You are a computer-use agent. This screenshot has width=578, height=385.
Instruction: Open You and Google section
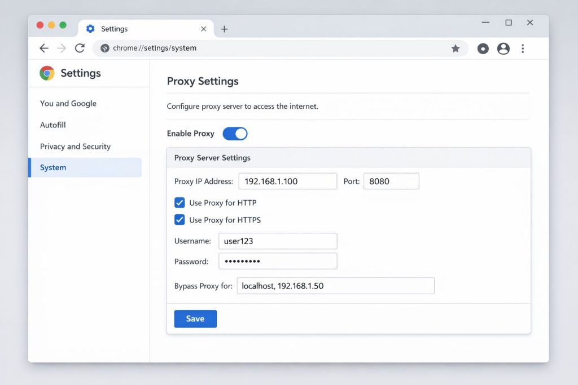pos(68,103)
